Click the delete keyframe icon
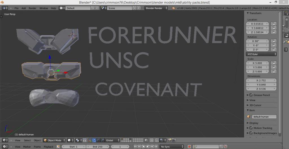 point(225,147)
